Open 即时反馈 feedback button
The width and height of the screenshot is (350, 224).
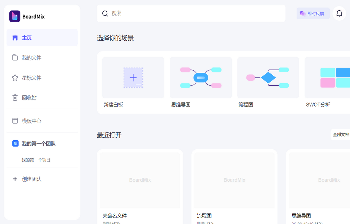click(x=313, y=14)
